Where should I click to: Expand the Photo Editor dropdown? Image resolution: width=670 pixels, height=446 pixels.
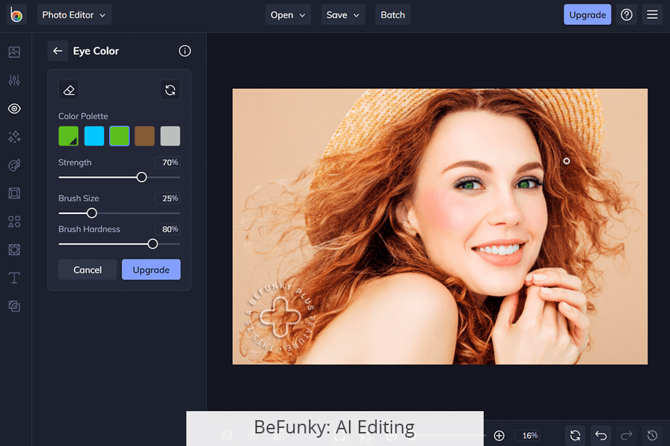coord(75,15)
